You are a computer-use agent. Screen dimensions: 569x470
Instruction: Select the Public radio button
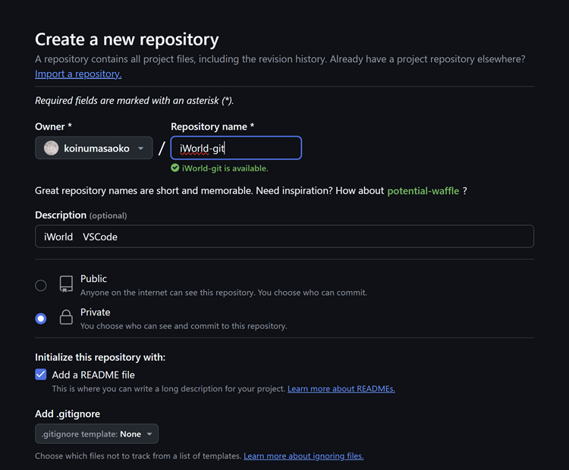(41, 285)
